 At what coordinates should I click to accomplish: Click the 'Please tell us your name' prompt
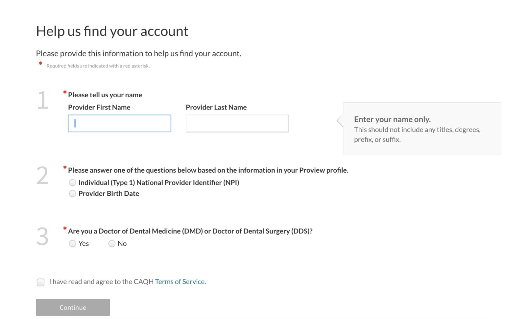(x=105, y=95)
